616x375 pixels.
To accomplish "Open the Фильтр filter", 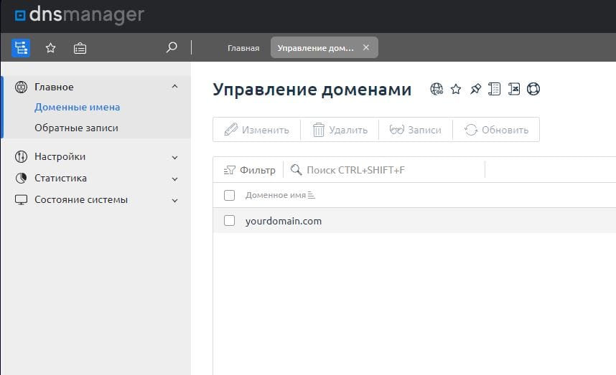I will [x=249, y=170].
